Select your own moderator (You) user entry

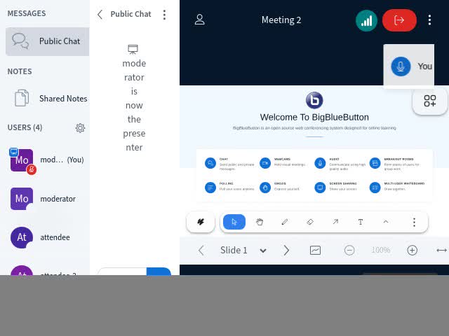[x=48, y=160]
